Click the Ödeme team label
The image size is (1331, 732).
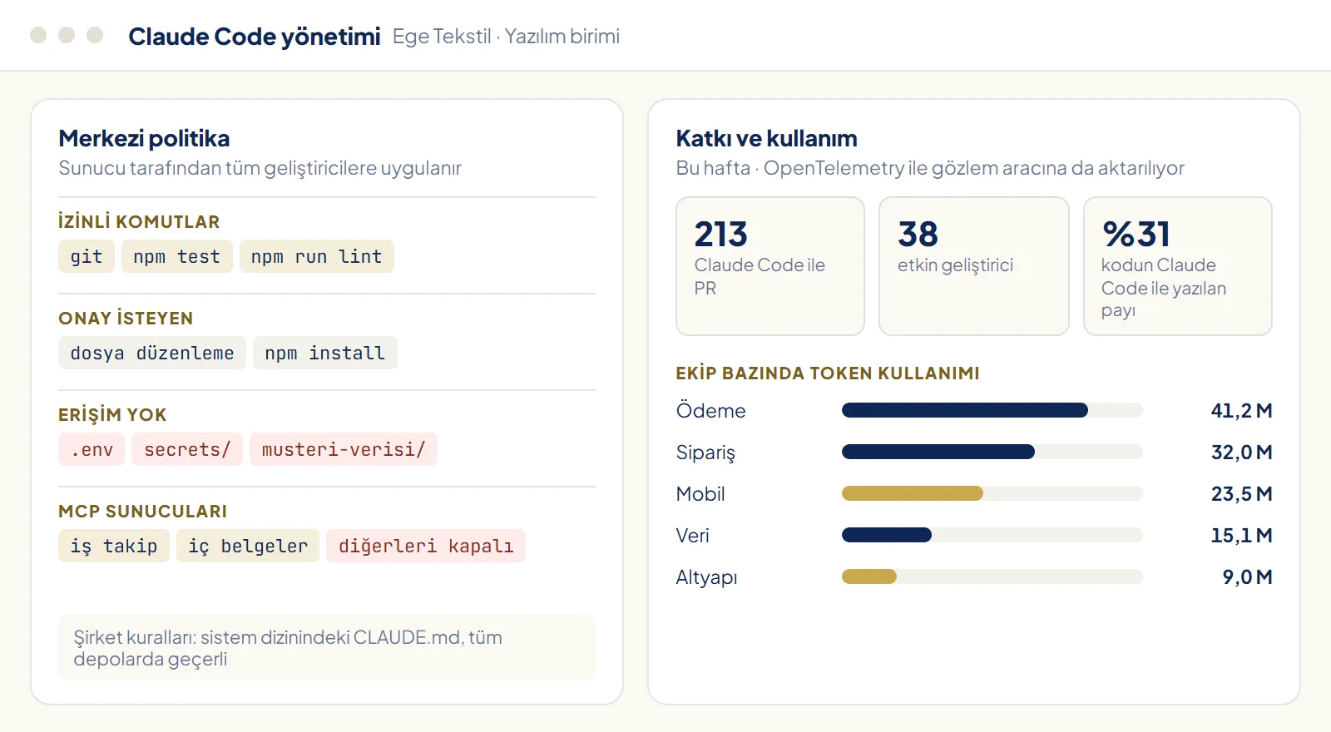[710, 410]
